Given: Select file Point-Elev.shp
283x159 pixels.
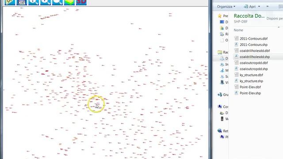Looking at the screenshot, I should 250,93.
